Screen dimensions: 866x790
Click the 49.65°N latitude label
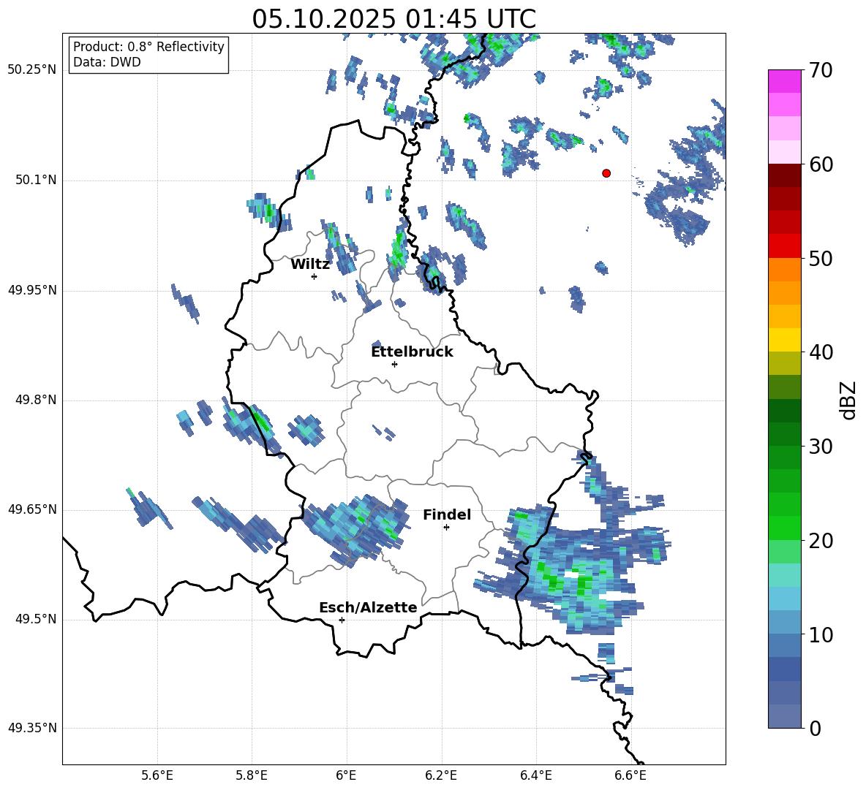(x=32, y=509)
